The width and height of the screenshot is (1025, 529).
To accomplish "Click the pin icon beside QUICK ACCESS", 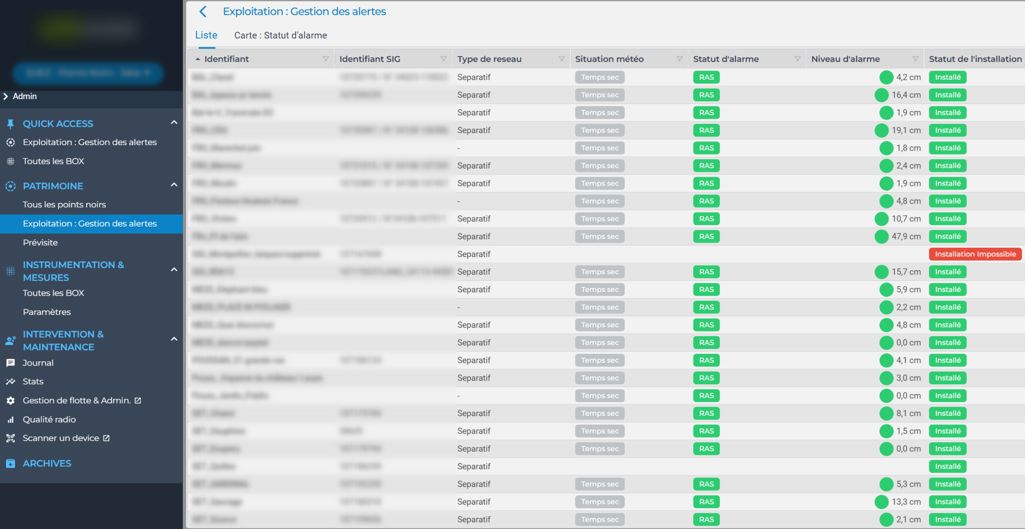I will [x=11, y=124].
